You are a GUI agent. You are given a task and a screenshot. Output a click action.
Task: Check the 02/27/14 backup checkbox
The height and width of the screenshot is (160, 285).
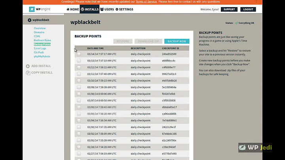(79, 154)
